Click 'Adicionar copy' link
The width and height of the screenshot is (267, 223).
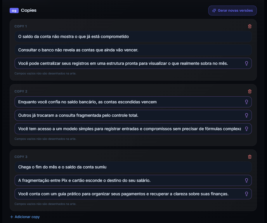point(25,217)
